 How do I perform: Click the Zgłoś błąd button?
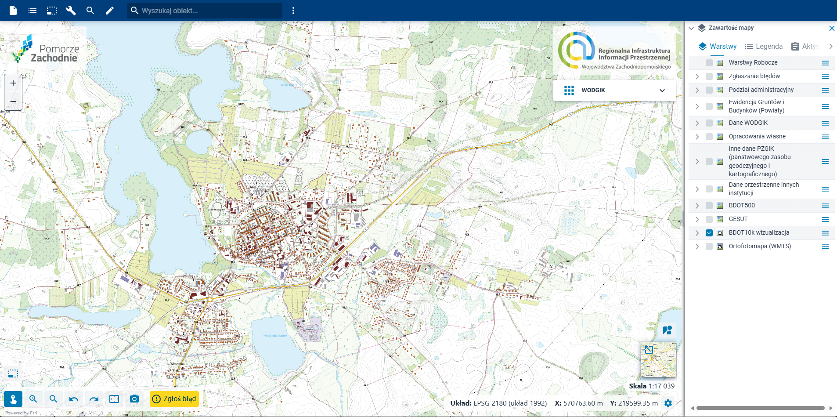[174, 399]
